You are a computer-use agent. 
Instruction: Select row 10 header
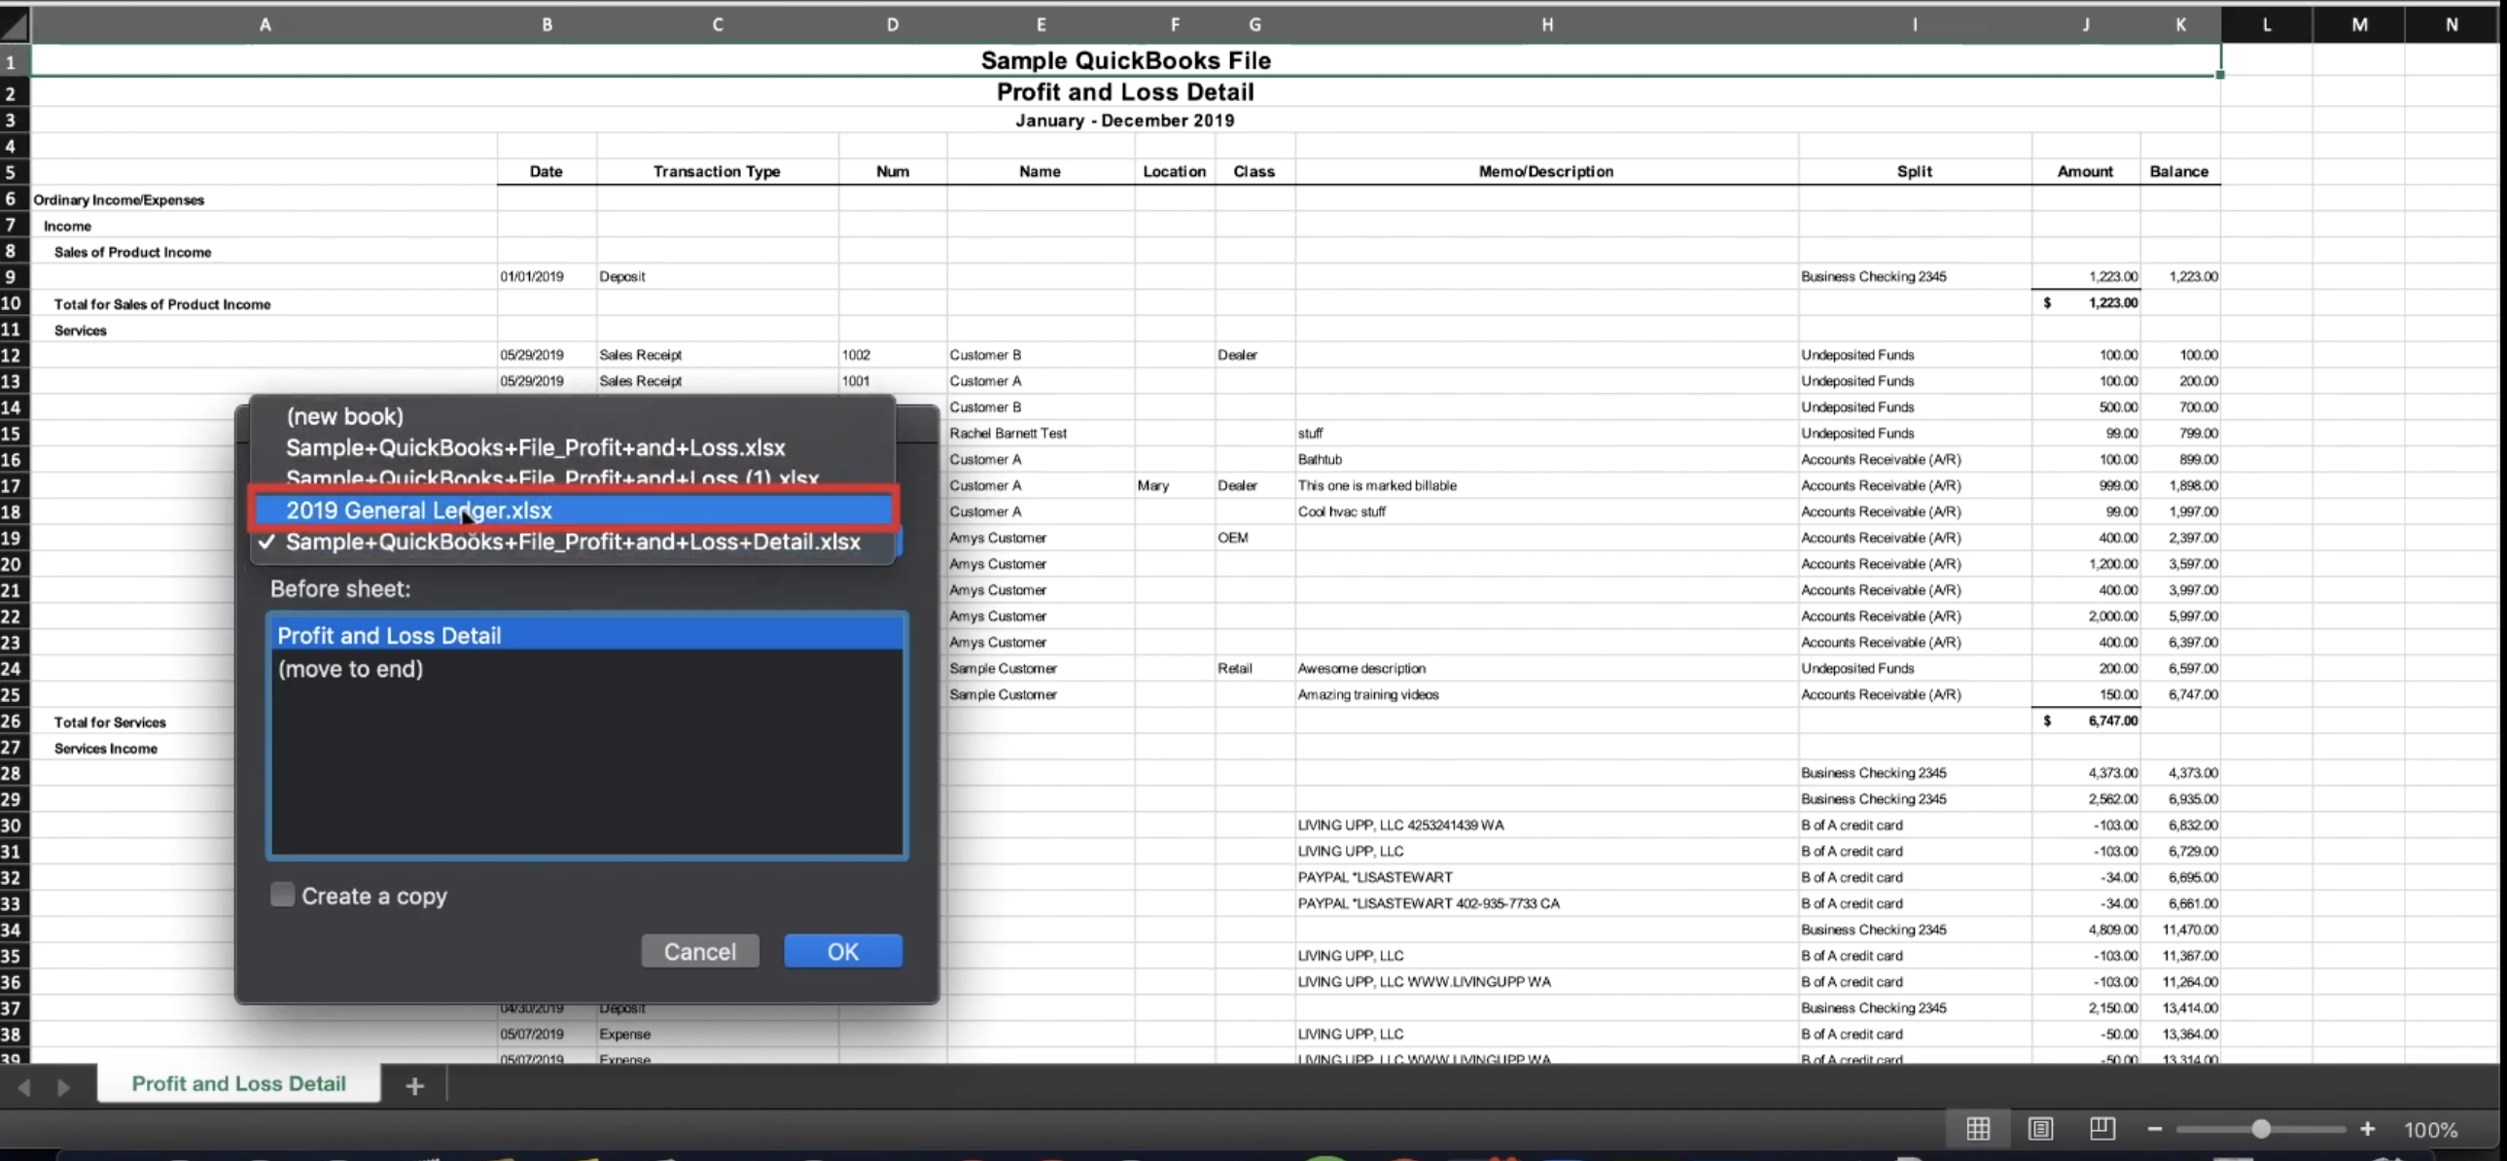[x=14, y=303]
